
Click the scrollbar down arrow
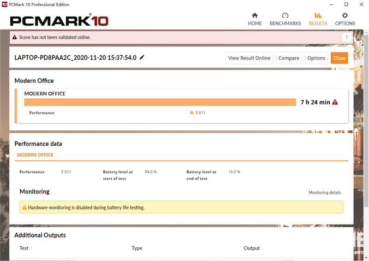tap(366, 258)
